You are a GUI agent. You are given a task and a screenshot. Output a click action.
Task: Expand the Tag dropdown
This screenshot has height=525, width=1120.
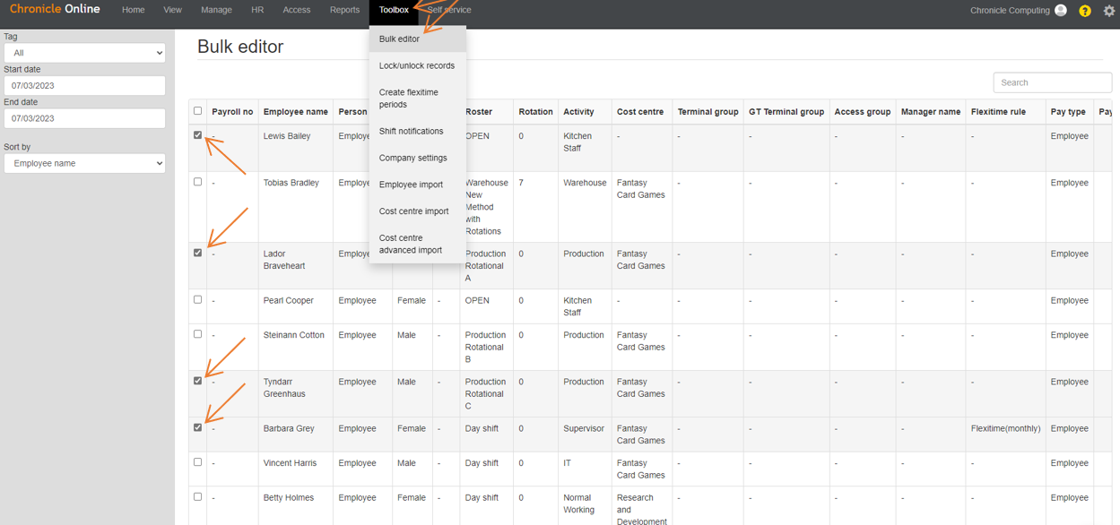point(84,53)
